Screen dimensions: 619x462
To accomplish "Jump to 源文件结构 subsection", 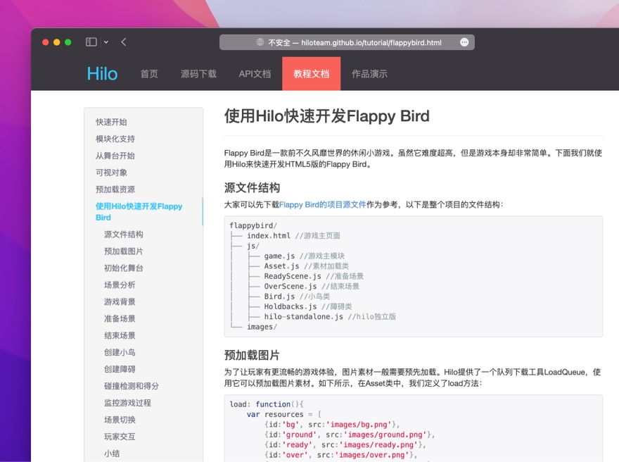I will [x=124, y=235].
